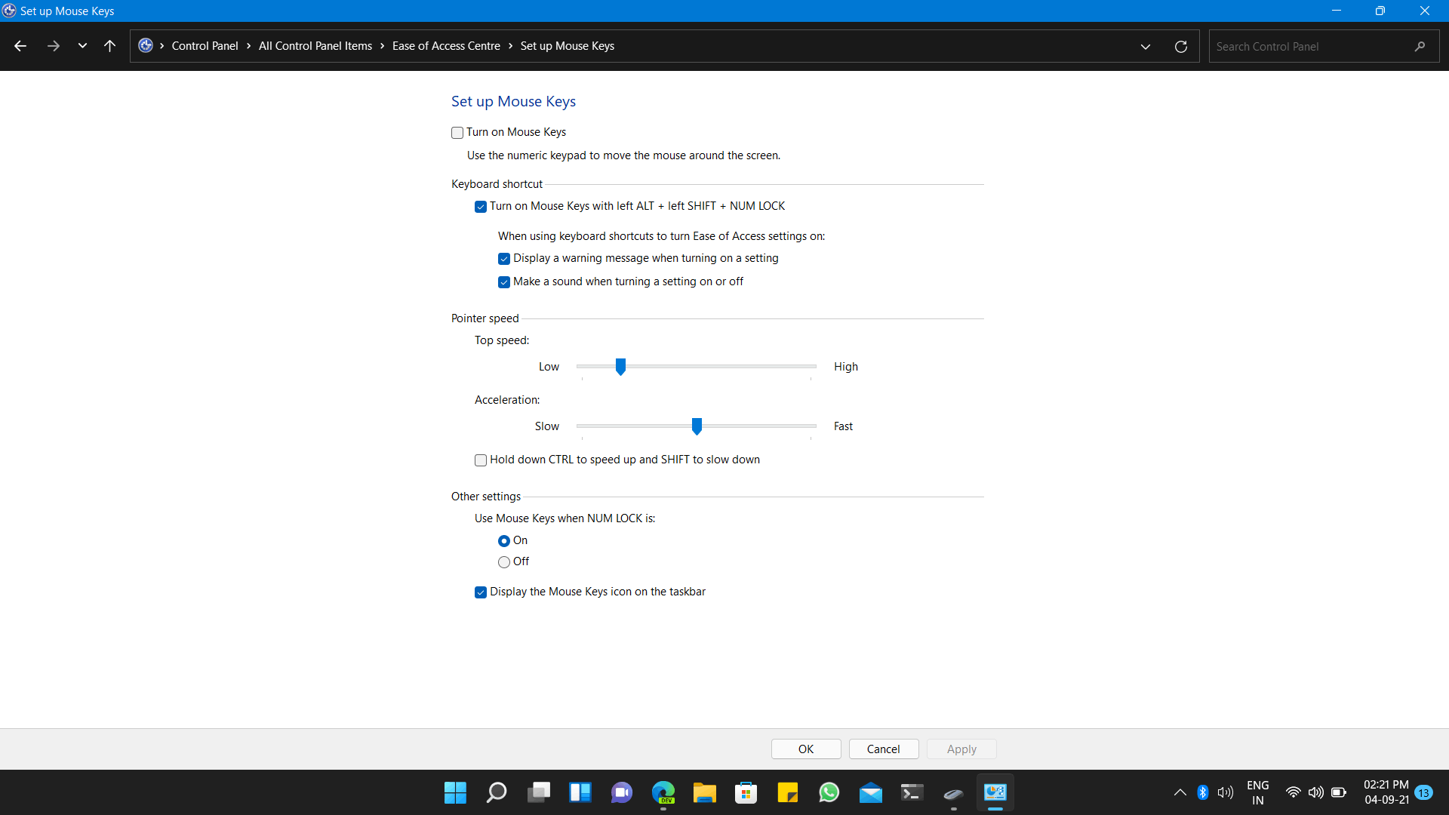
Task: Open the Windows Start menu
Action: tap(455, 792)
